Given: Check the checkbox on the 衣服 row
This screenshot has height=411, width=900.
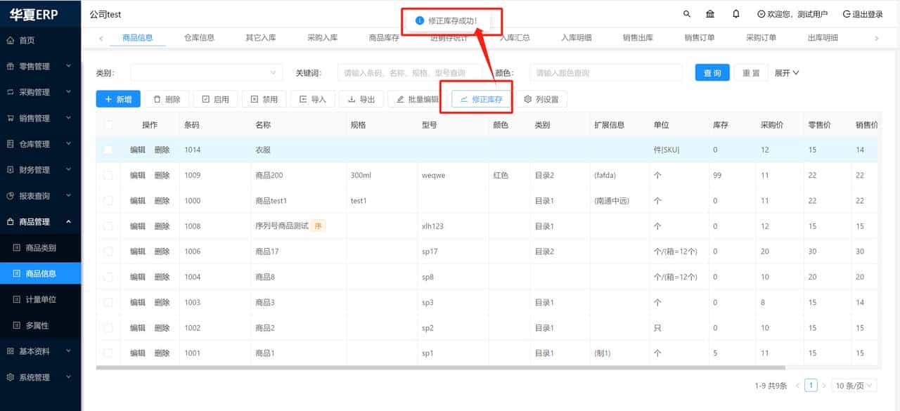Looking at the screenshot, I should click(x=108, y=149).
